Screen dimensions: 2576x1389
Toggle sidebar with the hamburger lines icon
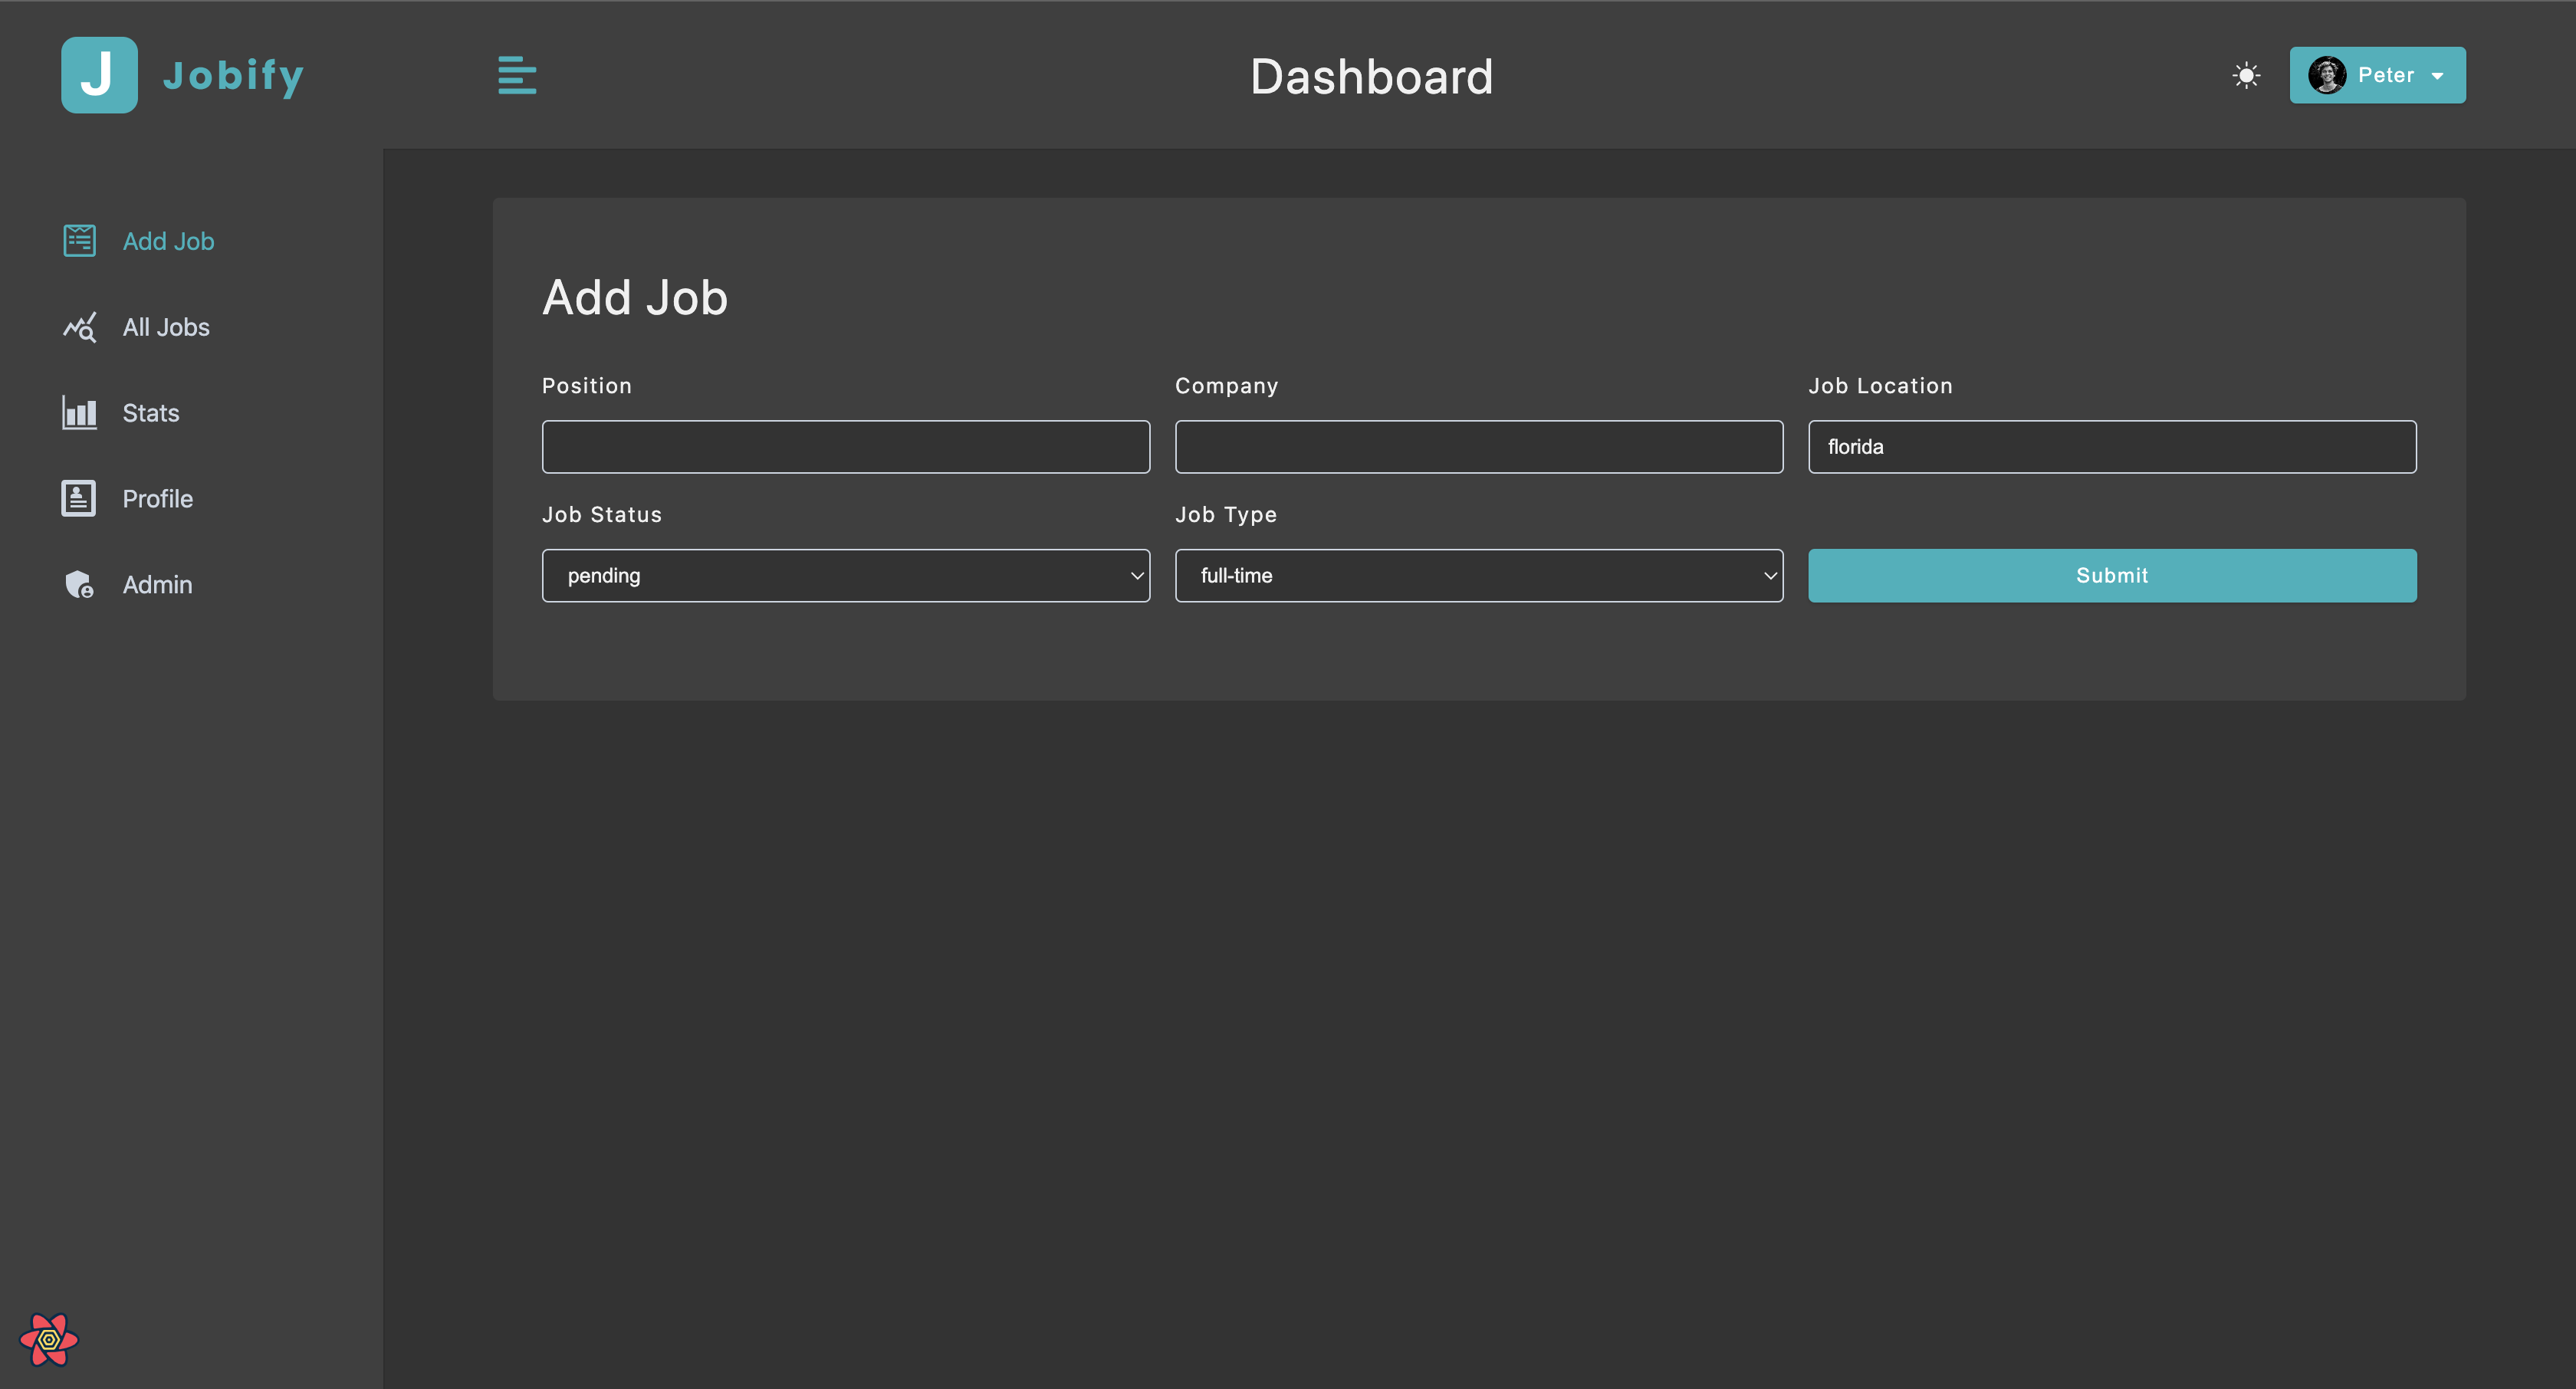tap(517, 75)
